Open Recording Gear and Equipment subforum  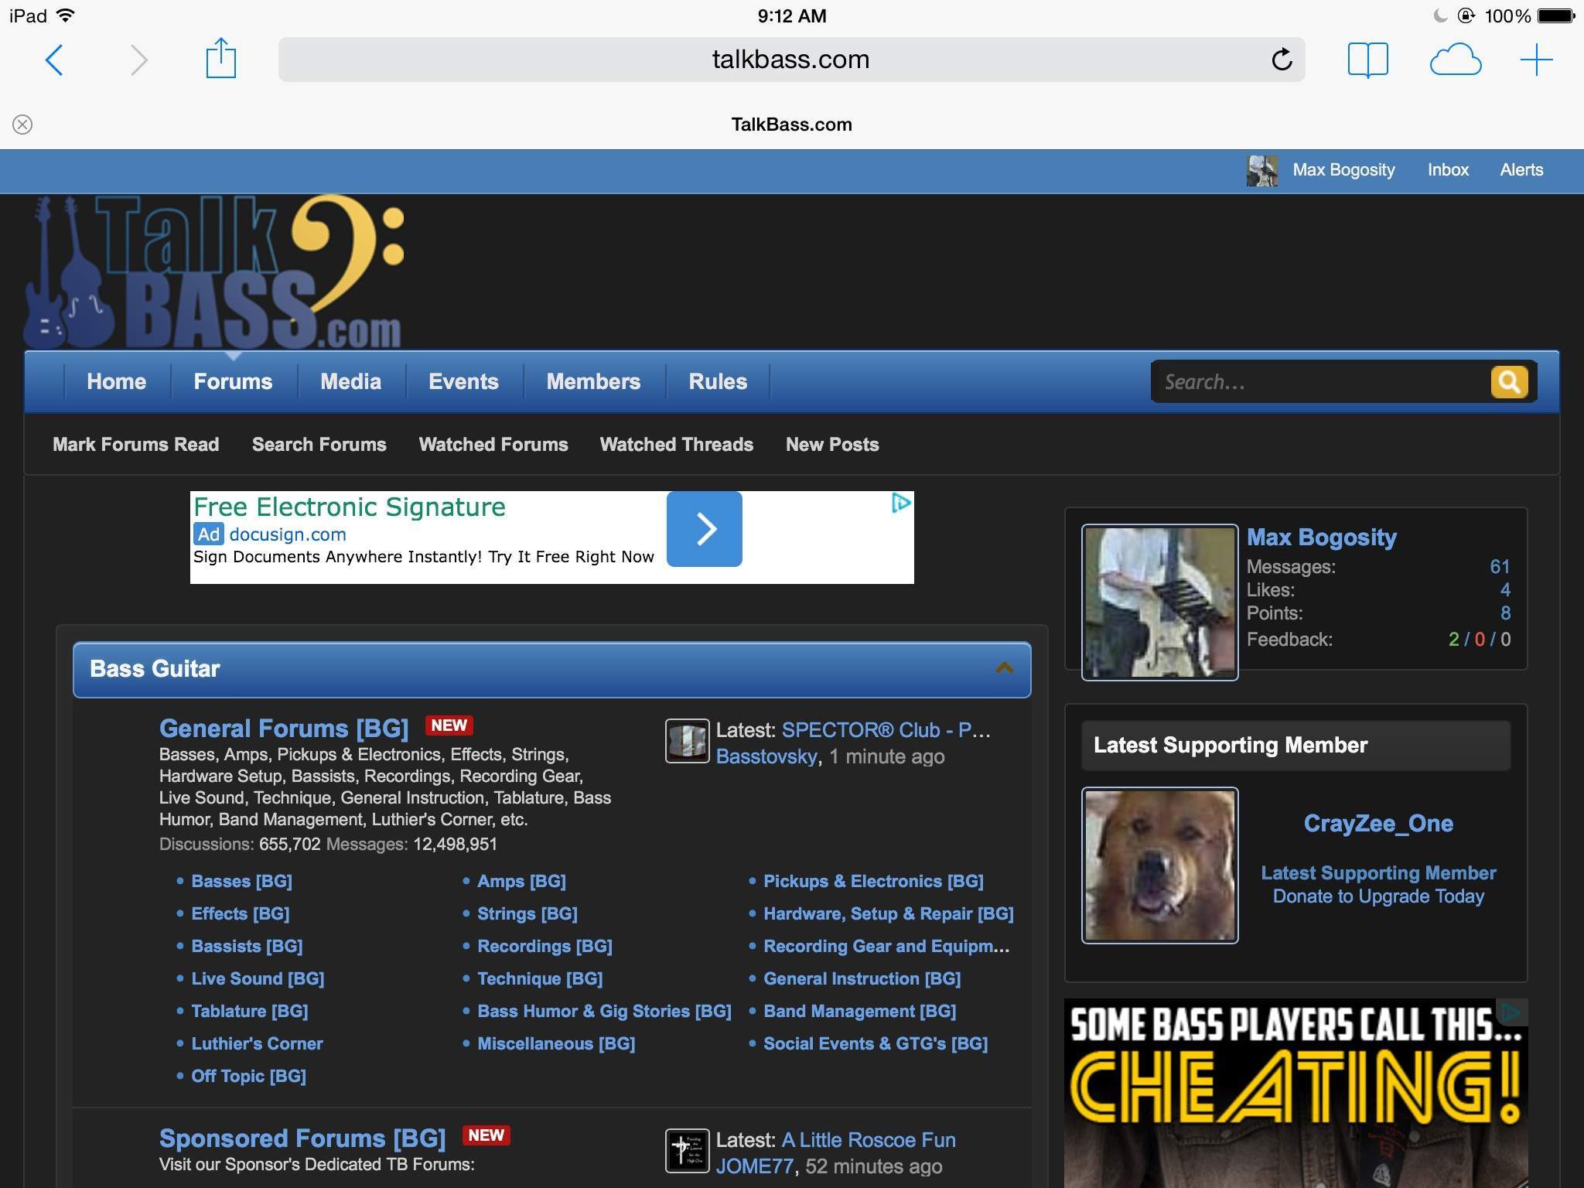pos(886,946)
